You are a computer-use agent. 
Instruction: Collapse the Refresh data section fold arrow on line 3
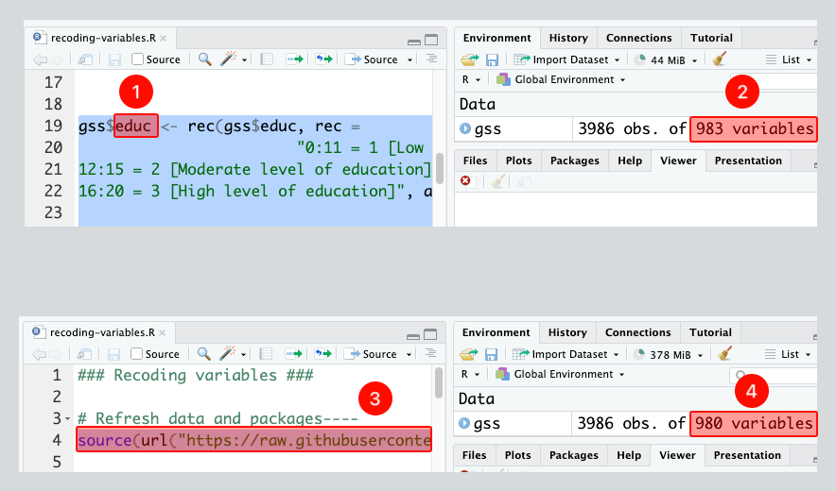68,419
